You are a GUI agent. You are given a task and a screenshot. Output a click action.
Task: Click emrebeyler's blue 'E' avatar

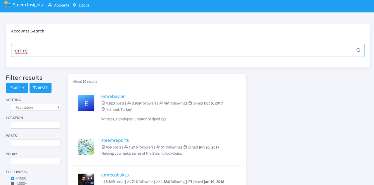[x=86, y=103]
